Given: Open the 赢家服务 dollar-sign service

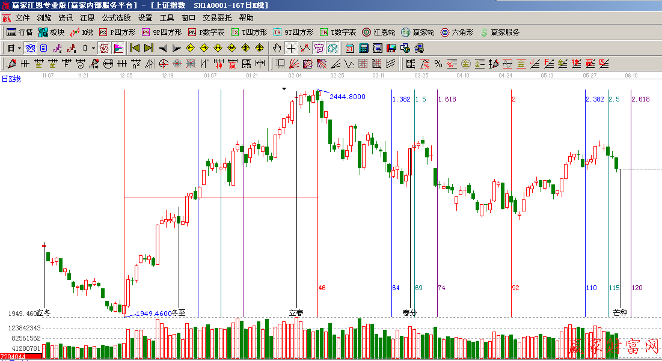Looking at the screenshot, I should [x=500, y=32].
